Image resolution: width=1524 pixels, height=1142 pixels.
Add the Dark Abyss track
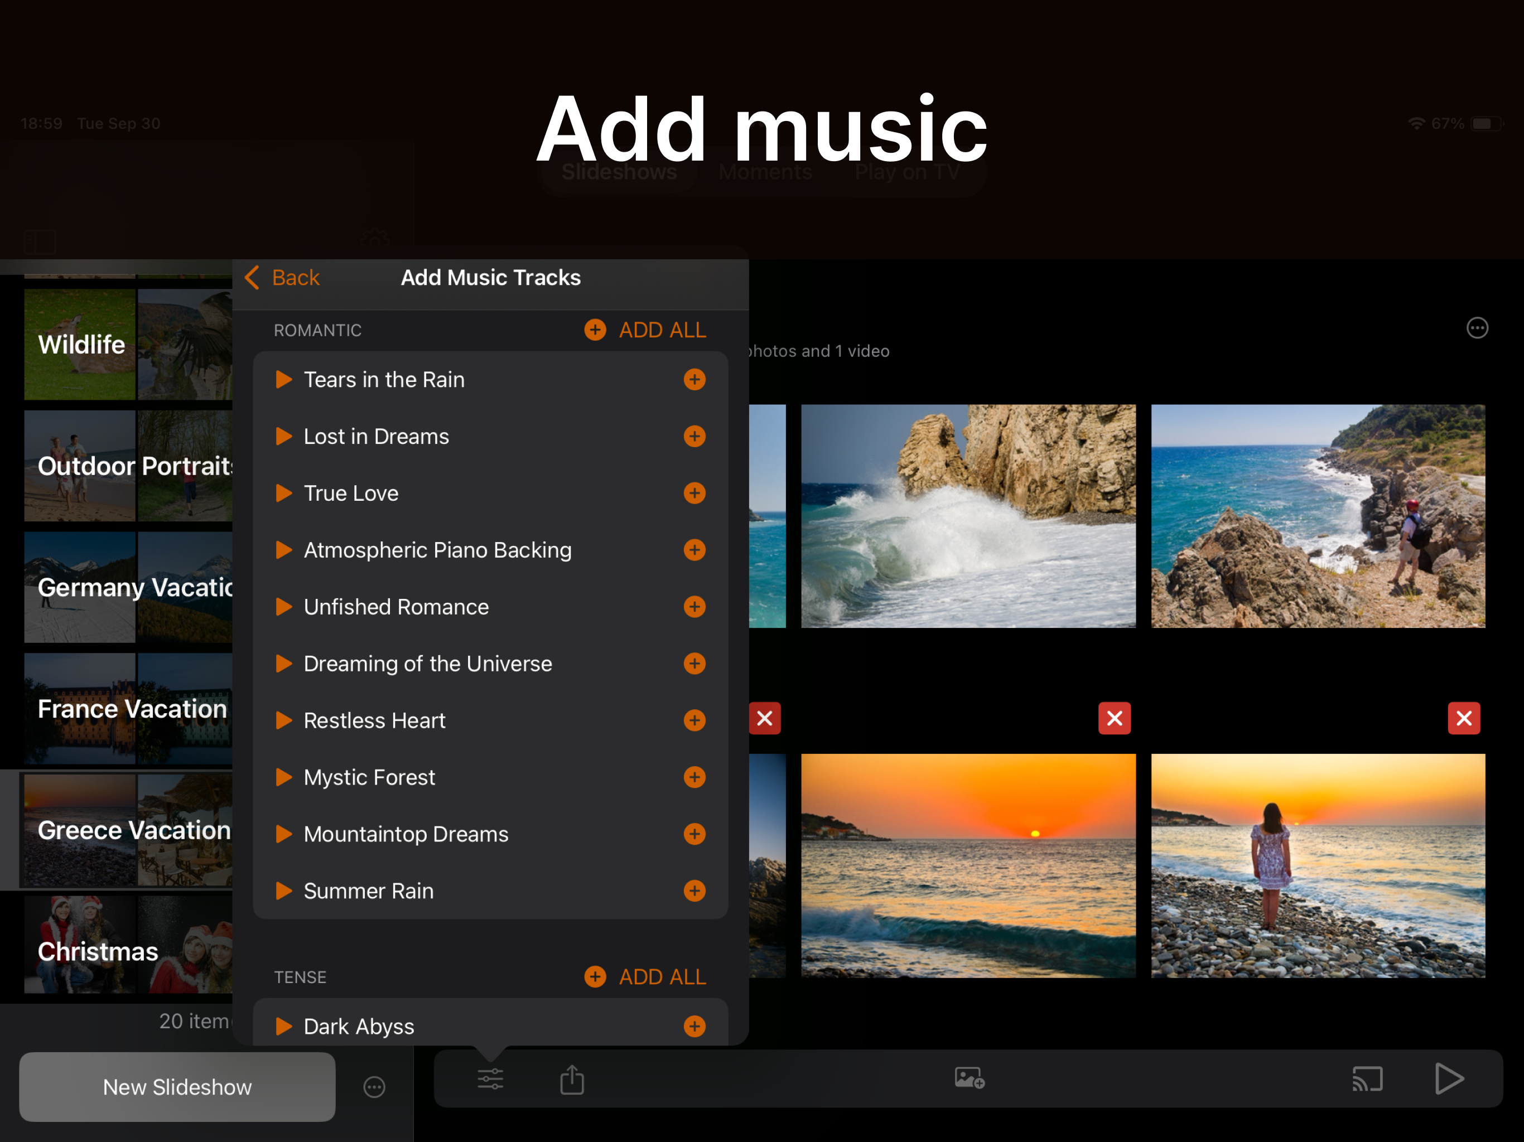pos(694,1026)
